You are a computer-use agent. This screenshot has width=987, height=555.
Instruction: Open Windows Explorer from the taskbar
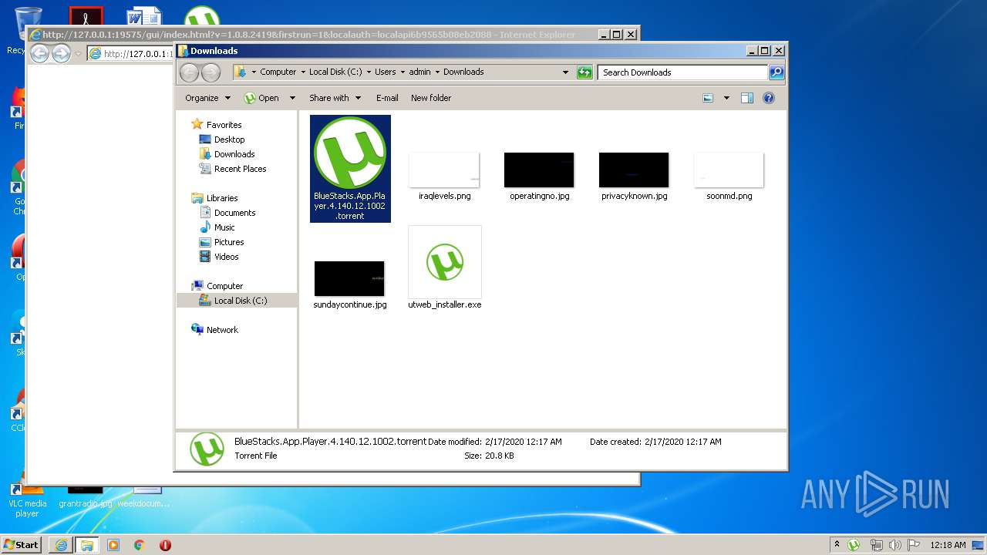[x=86, y=545]
